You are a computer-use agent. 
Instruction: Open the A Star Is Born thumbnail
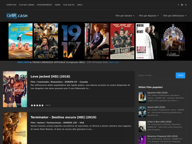(x=142, y=126)
